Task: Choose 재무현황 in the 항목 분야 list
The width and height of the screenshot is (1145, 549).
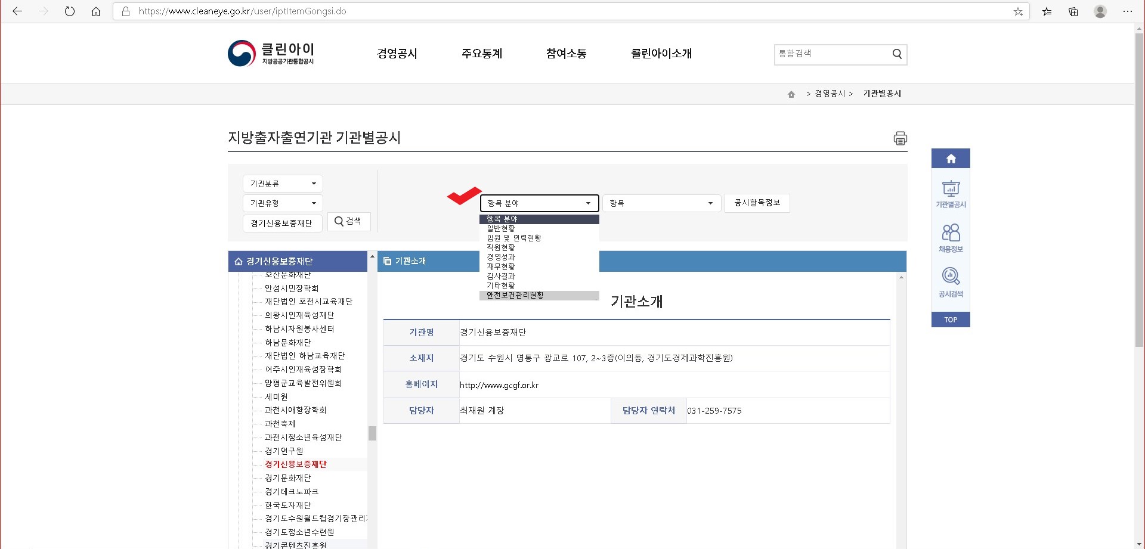Action: pyautogui.click(x=501, y=266)
